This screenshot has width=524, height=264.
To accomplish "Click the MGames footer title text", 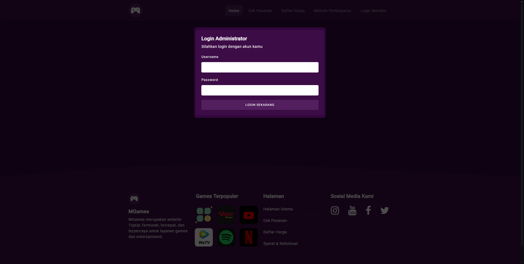I will (139, 211).
